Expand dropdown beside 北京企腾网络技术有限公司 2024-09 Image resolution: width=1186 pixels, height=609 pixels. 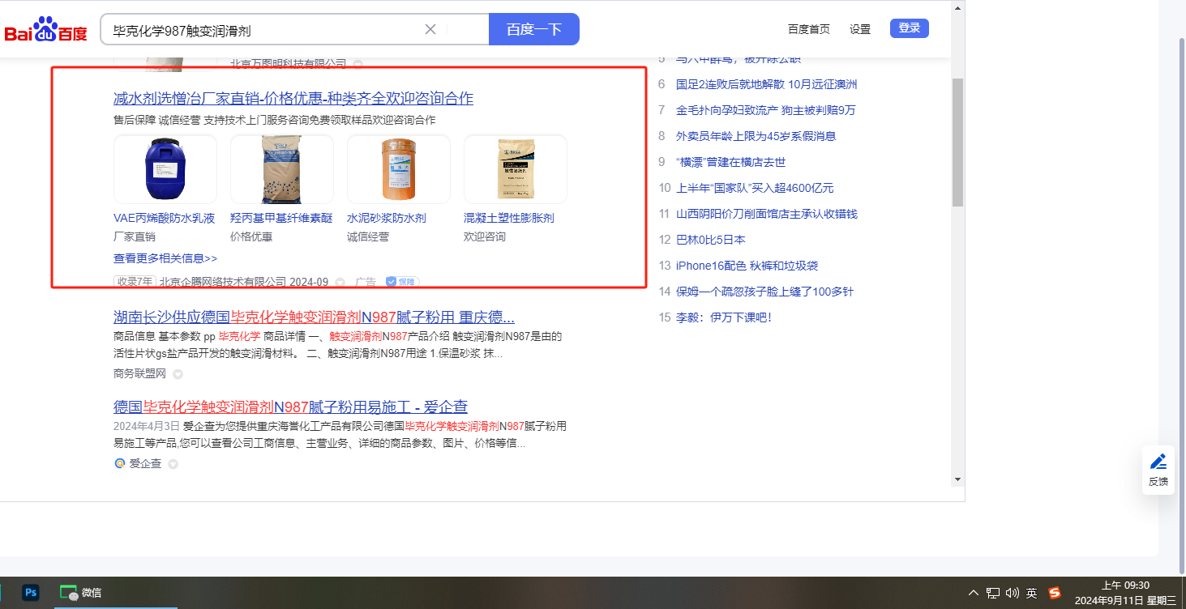pos(340,283)
